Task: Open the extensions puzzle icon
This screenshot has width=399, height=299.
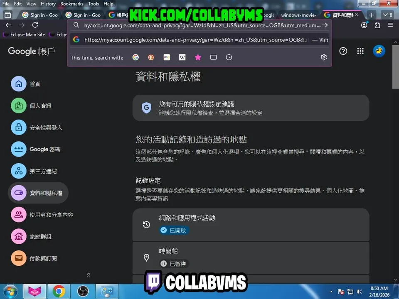Action: (377, 25)
